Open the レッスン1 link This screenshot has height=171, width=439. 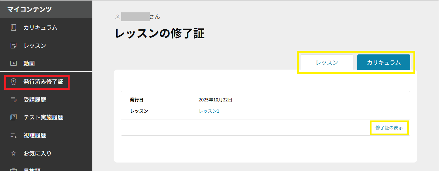[209, 111]
